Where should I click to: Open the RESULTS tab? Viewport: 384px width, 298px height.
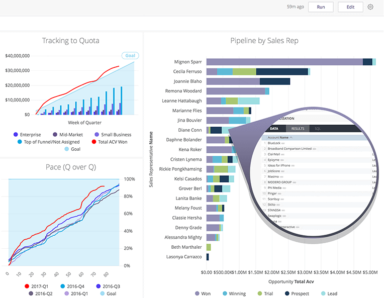point(298,129)
